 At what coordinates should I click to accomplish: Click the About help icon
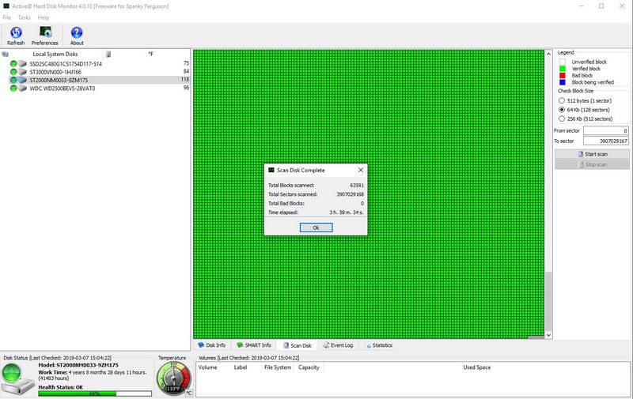click(x=77, y=35)
